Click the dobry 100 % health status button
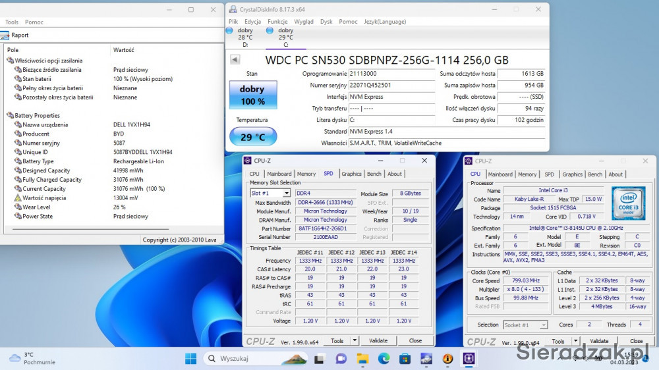The height and width of the screenshot is (370, 659). (252, 95)
